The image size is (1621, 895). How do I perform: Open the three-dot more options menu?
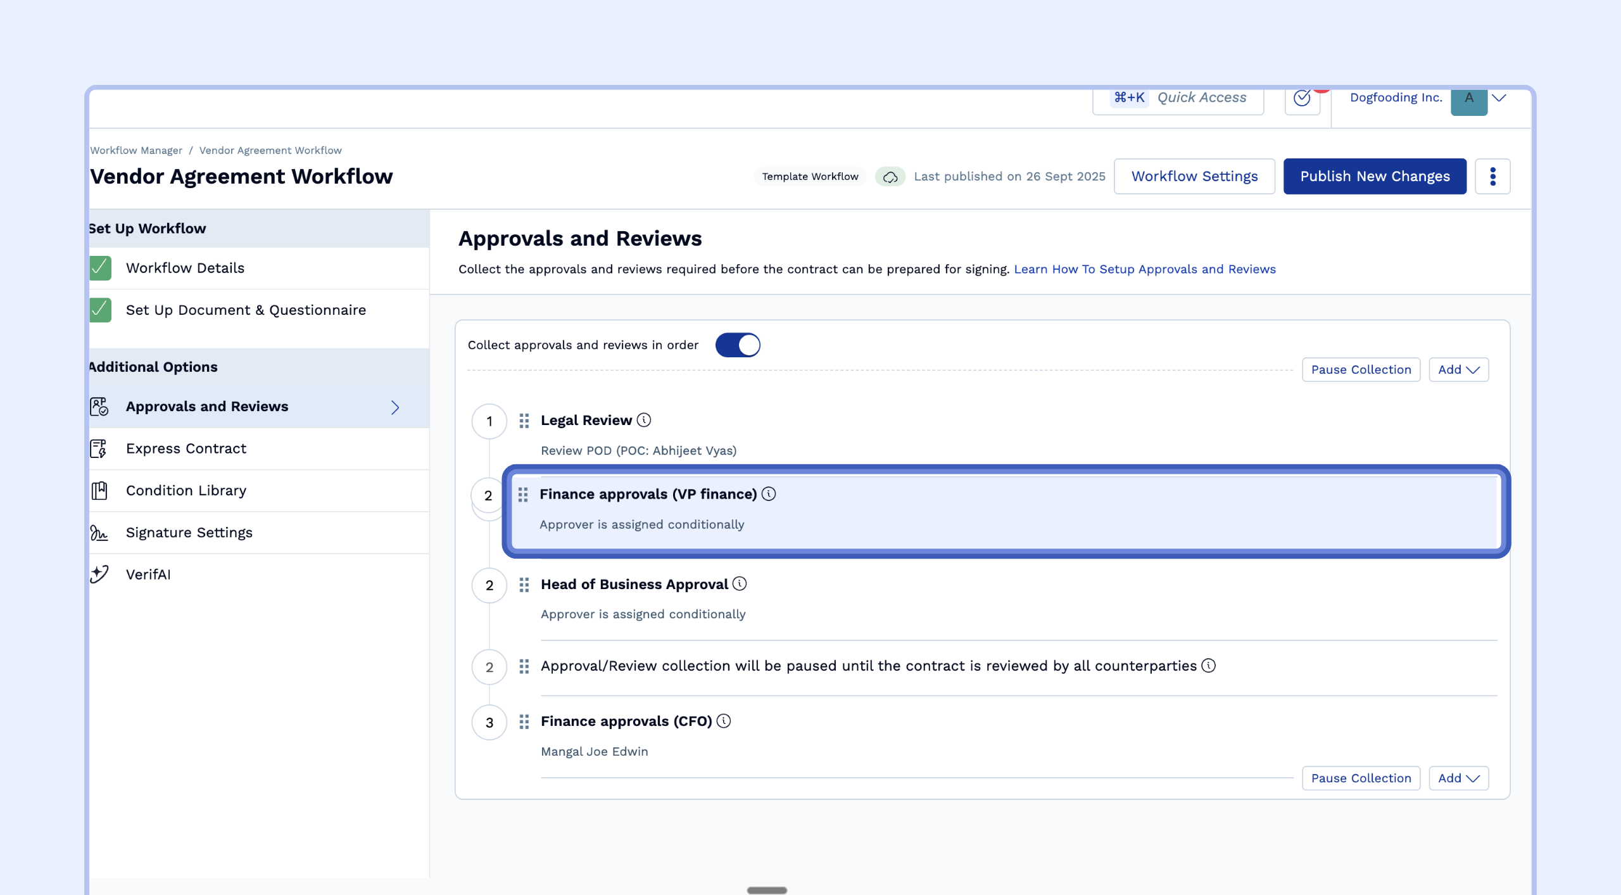(x=1492, y=177)
